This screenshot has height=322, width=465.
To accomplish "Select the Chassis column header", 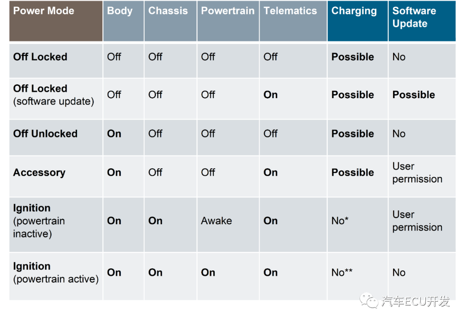I will tap(168, 11).
